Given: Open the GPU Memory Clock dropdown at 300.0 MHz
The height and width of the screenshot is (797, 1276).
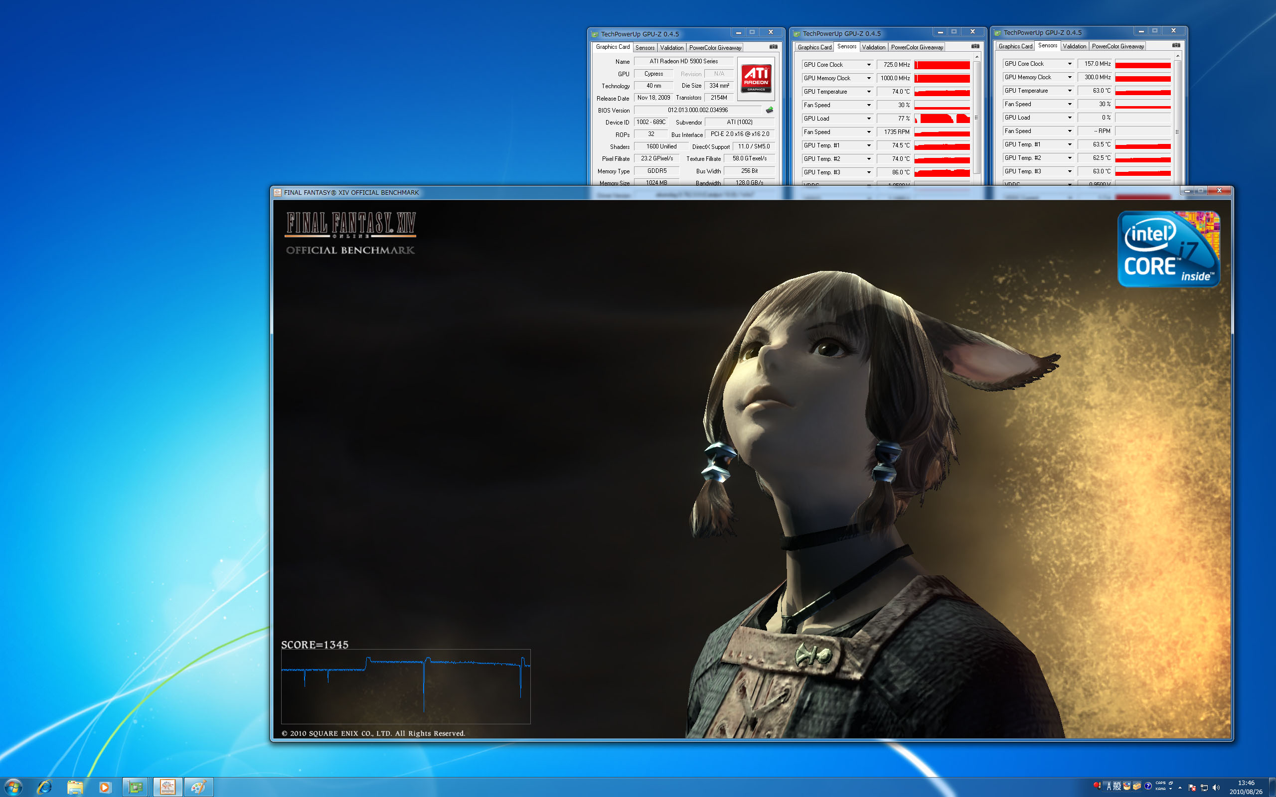Looking at the screenshot, I should [x=1069, y=78].
